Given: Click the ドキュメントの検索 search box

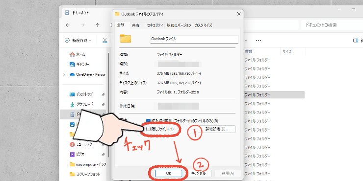Looking at the screenshot, I should (332, 25).
